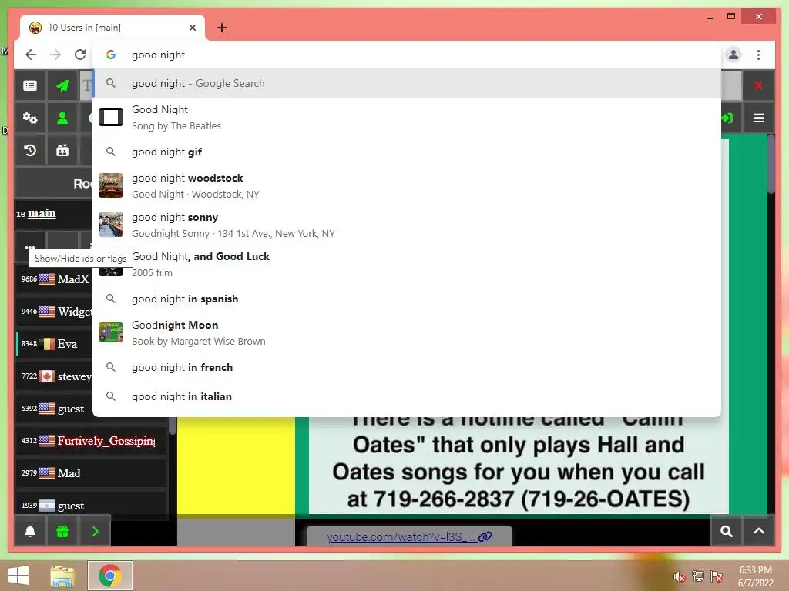789x591 pixels.
Task: Open the youtube.com/watch link
Action: [x=400, y=536]
